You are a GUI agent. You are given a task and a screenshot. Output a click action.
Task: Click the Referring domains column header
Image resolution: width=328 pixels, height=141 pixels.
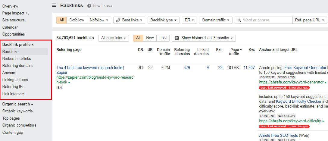182,52
